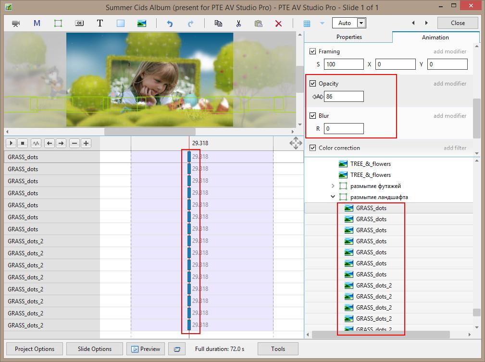Click the grid icon in the toolbar

click(307, 23)
